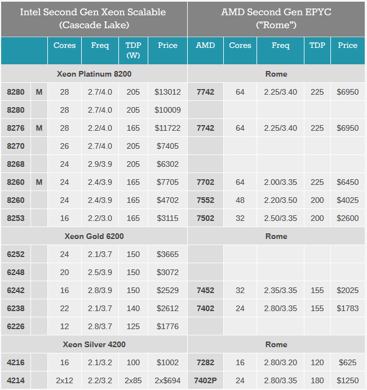This screenshot has height=390, width=367.
Task: Select the 2x$694 price cell
Action: point(167,380)
